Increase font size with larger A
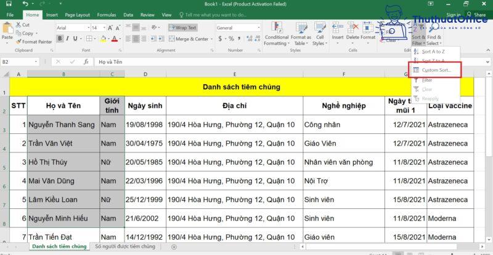Screen dimensions: 493x255 (110, 28)
